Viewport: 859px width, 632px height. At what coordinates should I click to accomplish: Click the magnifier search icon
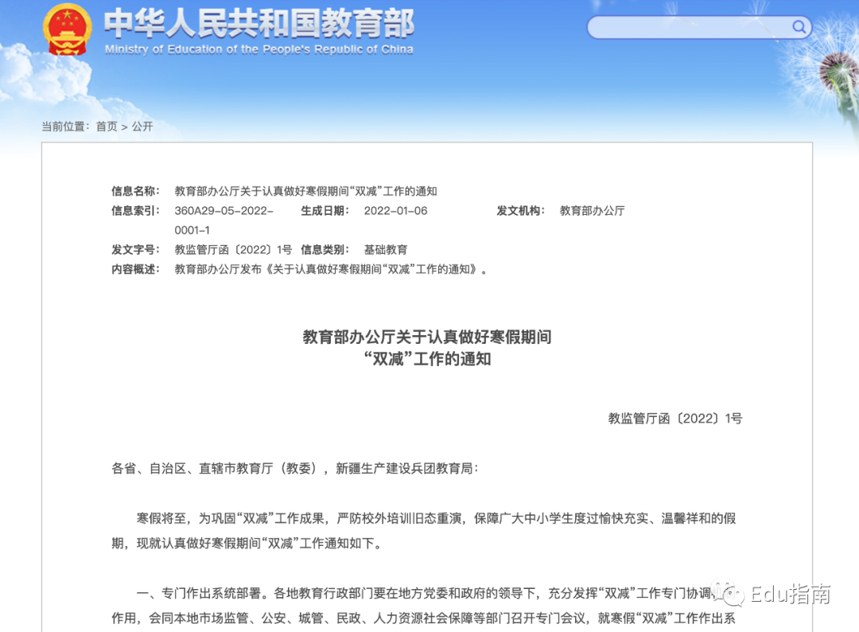(x=799, y=27)
